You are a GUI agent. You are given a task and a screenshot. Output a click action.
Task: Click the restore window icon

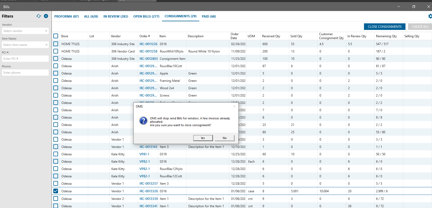[x=414, y=7]
